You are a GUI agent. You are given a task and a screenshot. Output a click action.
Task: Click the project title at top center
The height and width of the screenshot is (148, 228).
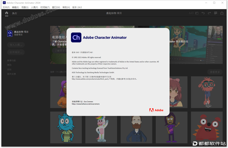click(x=114, y=13)
